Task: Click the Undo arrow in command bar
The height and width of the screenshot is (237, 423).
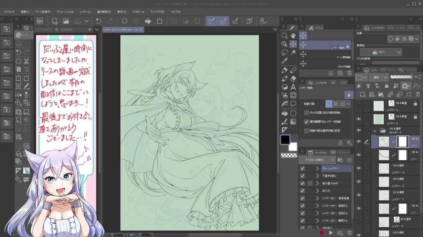Action: pyautogui.click(x=98, y=21)
